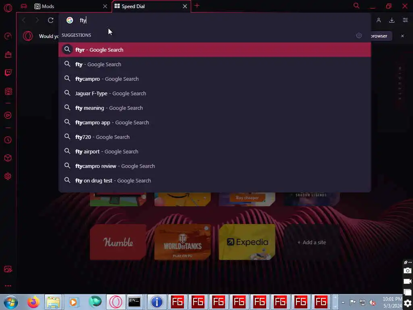Select the 'ftyr - Google Search' suggestion
413x310 pixels.
[x=215, y=50]
